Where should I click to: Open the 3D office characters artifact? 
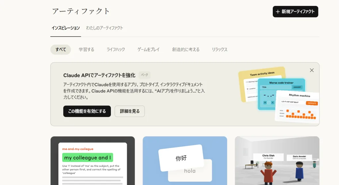coord(277,161)
